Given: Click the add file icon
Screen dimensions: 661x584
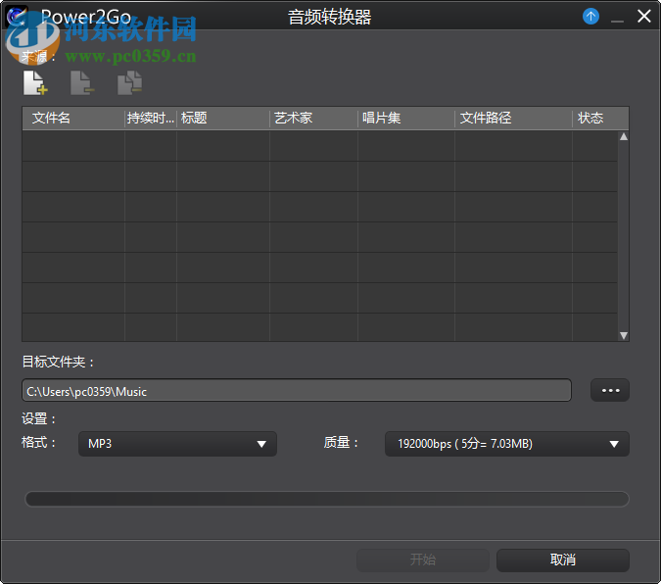Looking at the screenshot, I should [35, 82].
